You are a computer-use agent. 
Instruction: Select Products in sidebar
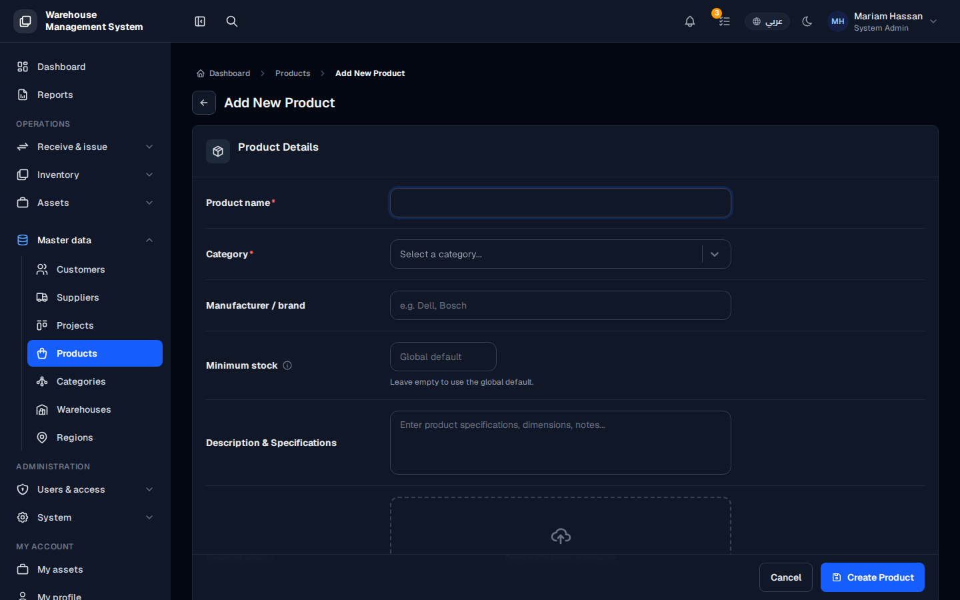(x=95, y=353)
